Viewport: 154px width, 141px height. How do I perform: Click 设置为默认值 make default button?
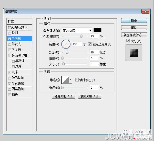point(64,96)
